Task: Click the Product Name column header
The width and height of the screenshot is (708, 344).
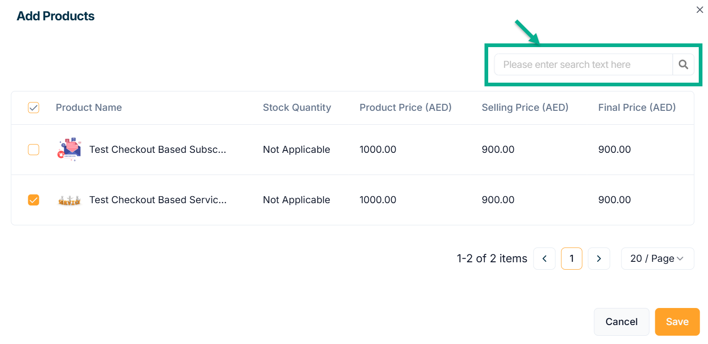Action: click(x=89, y=108)
